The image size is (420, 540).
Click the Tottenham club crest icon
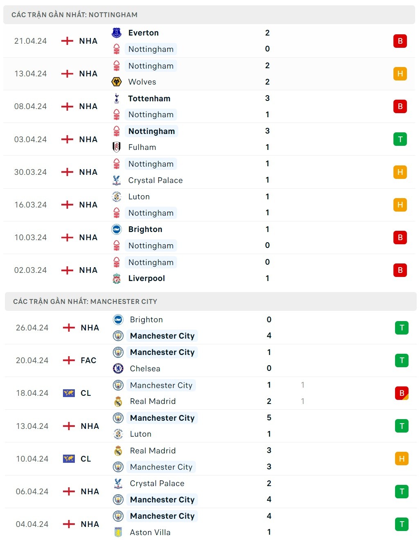pos(117,98)
